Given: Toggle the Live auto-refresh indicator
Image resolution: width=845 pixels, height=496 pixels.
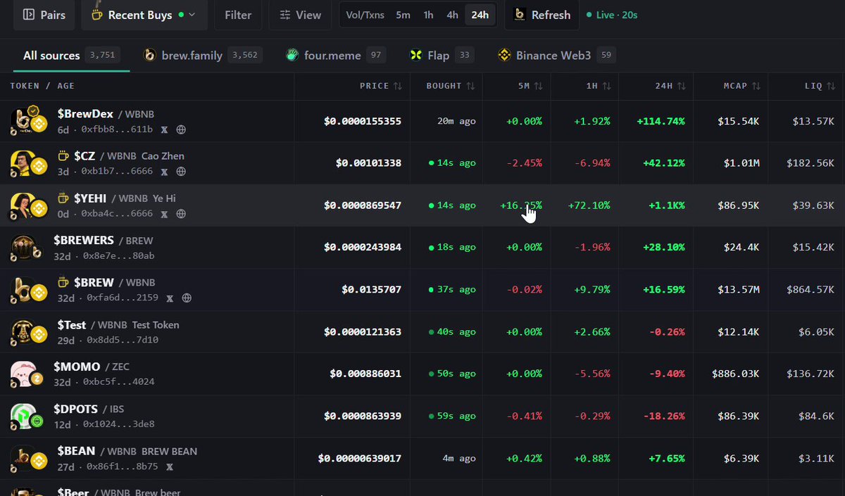Looking at the screenshot, I should pyautogui.click(x=612, y=15).
